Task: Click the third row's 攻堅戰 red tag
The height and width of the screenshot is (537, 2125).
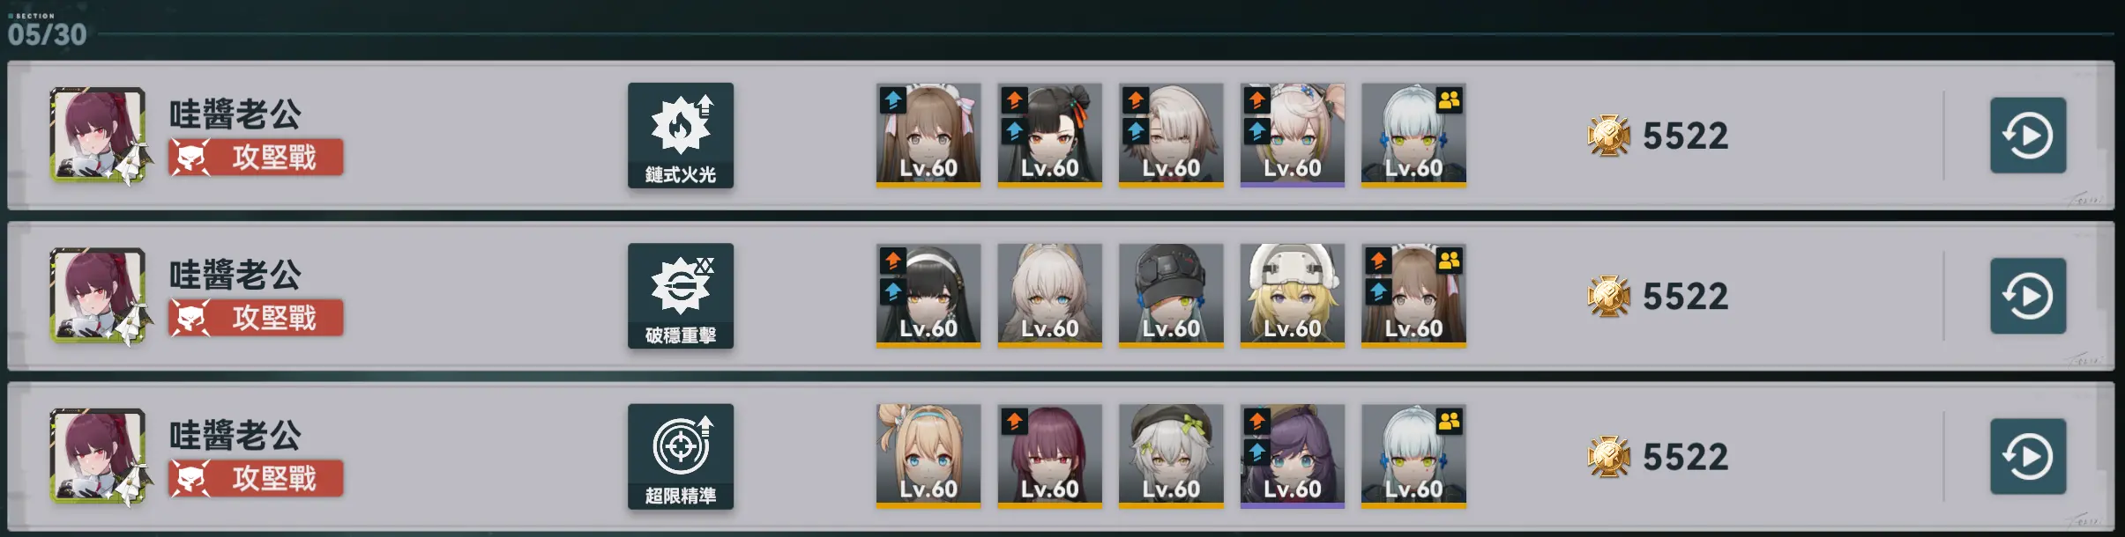Action: pyautogui.click(x=256, y=479)
